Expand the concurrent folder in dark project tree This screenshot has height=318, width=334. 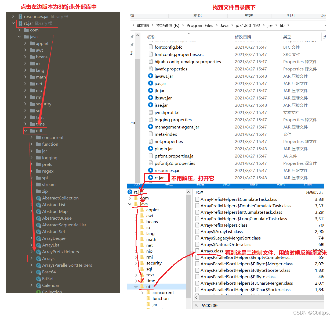(31, 138)
